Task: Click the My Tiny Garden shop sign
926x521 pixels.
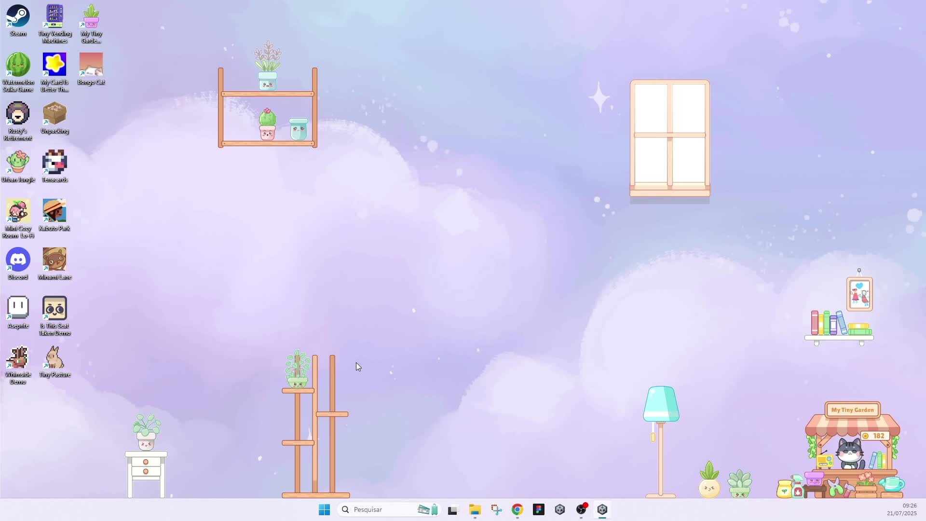Action: pos(852,410)
